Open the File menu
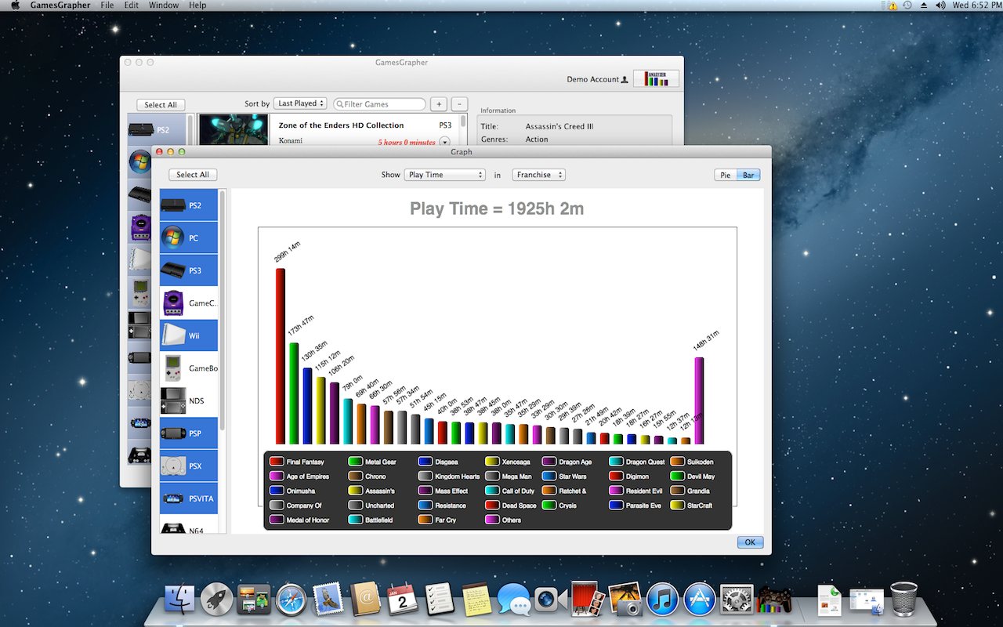The image size is (1003, 627). tap(107, 5)
